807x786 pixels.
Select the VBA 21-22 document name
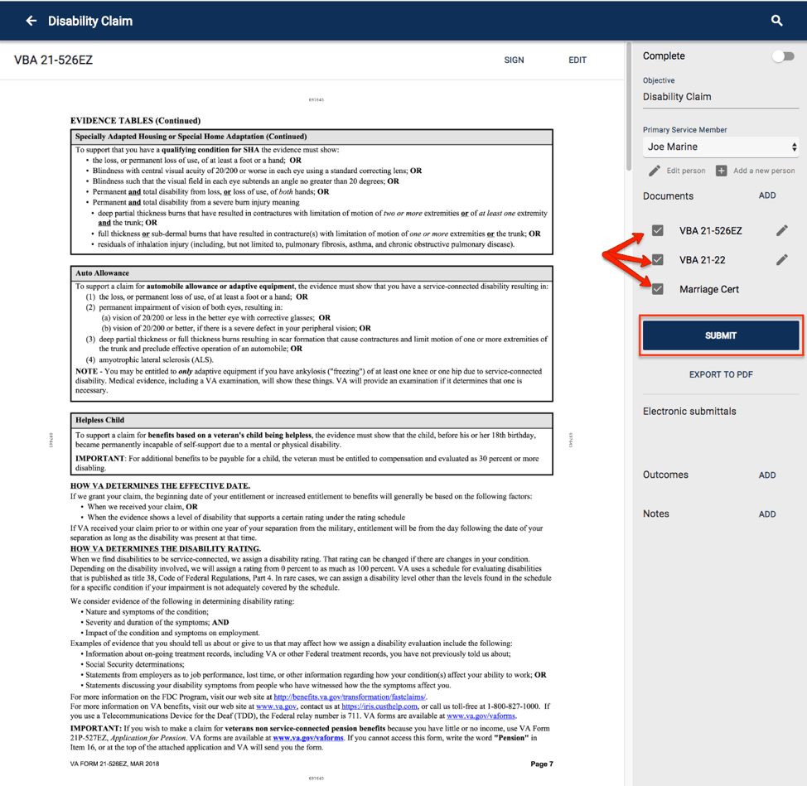point(702,260)
